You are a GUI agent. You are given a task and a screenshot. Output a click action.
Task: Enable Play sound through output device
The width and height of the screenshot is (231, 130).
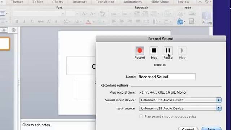pyautogui.click(x=141, y=116)
